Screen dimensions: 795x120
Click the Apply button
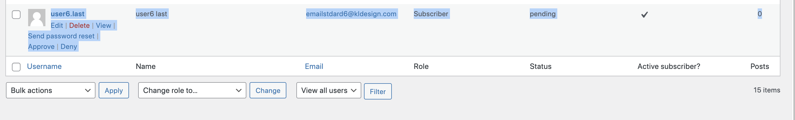[x=114, y=90]
